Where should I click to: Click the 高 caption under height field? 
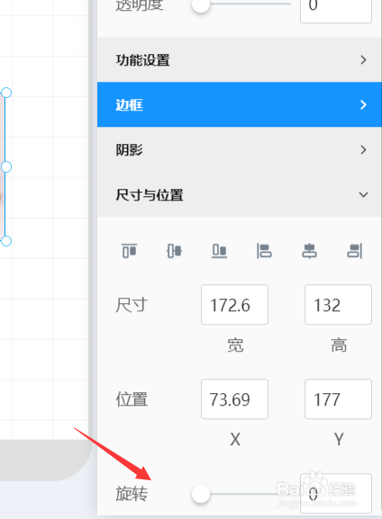(339, 345)
